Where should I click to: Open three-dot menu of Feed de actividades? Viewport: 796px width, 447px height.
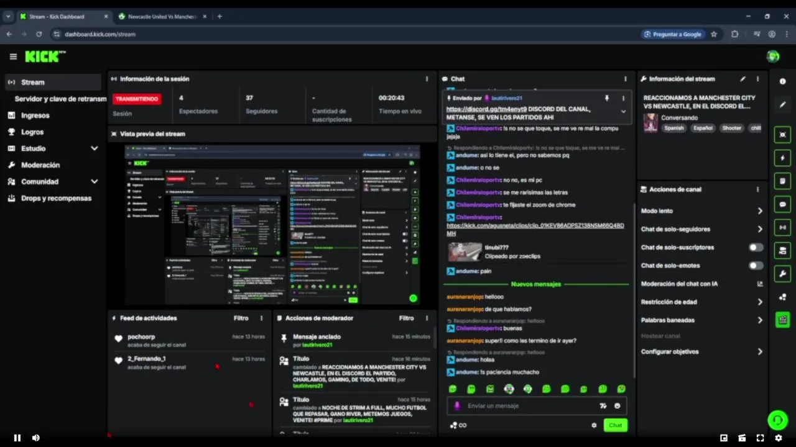(x=261, y=318)
